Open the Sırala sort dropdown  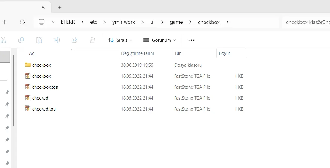[120, 40]
